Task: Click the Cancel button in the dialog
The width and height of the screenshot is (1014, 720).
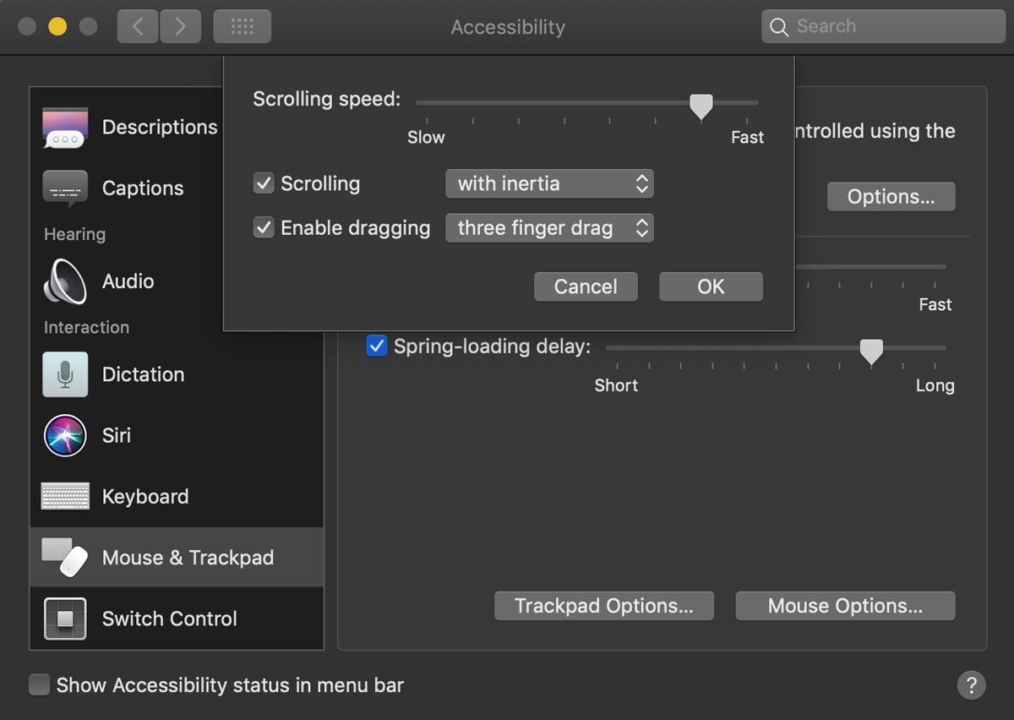Action: point(586,286)
